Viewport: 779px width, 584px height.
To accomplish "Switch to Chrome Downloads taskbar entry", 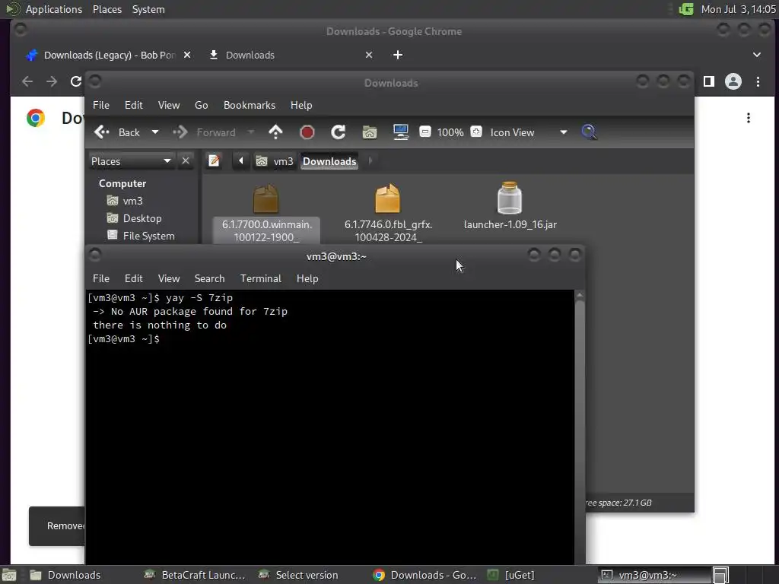I will tap(424, 575).
